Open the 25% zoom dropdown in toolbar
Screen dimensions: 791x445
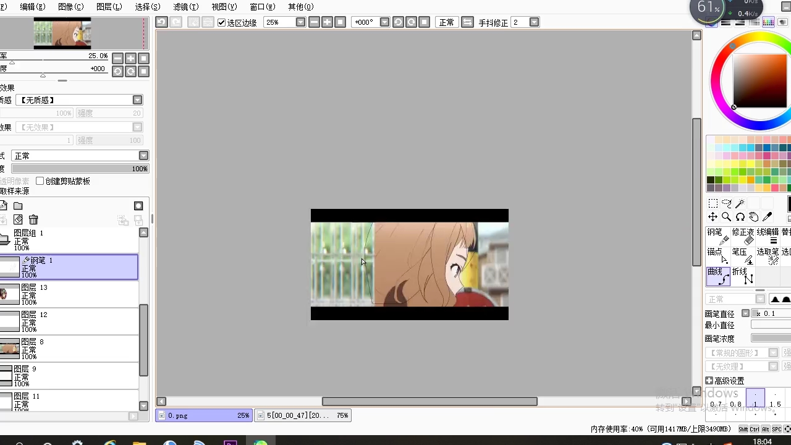300,22
